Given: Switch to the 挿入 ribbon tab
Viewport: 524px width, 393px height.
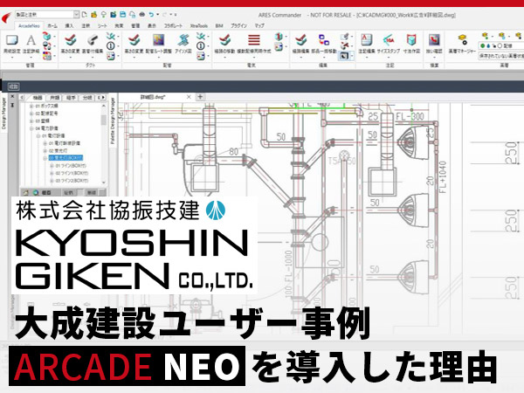Looking at the screenshot, I should point(69,25).
